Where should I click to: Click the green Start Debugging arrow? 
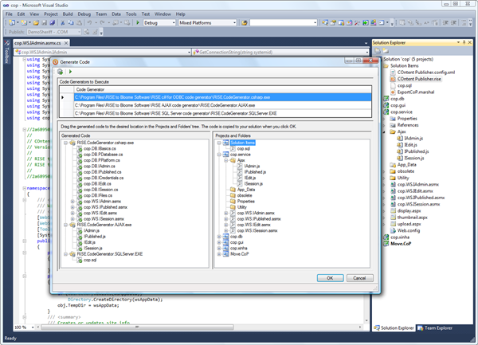(138, 22)
